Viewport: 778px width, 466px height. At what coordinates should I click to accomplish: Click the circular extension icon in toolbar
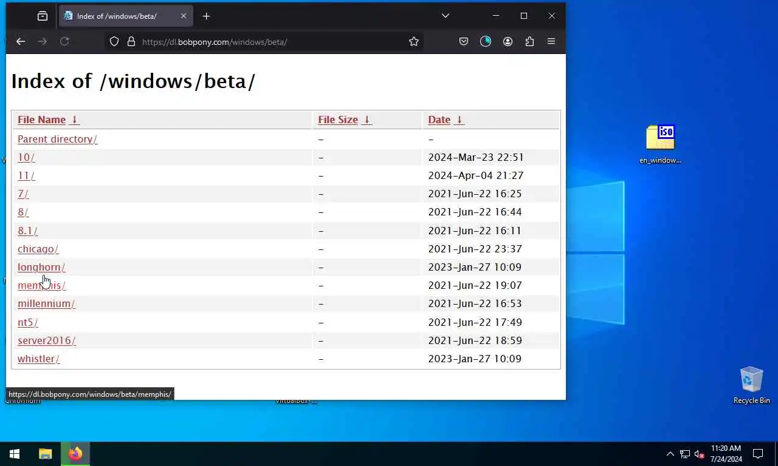coord(486,41)
